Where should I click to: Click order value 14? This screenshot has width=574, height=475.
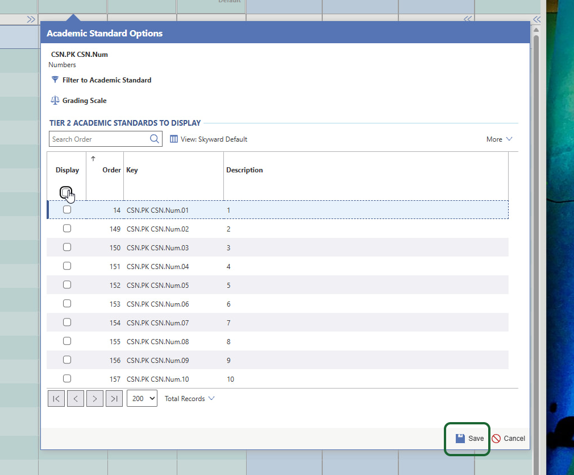pos(117,210)
